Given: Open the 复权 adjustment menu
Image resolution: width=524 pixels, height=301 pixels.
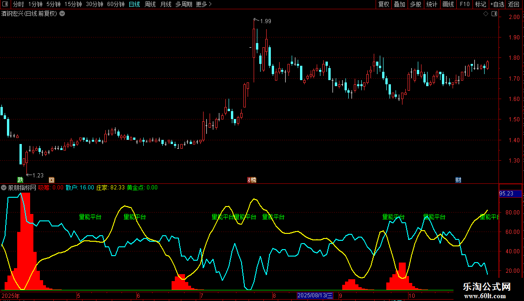Looking at the screenshot, I should click(383, 4).
